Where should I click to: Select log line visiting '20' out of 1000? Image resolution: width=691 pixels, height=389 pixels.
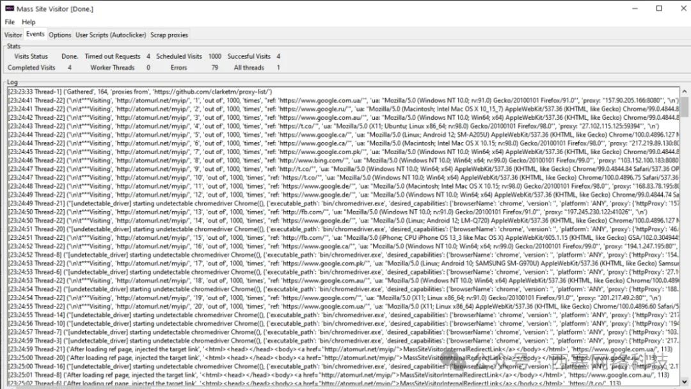[344, 306]
